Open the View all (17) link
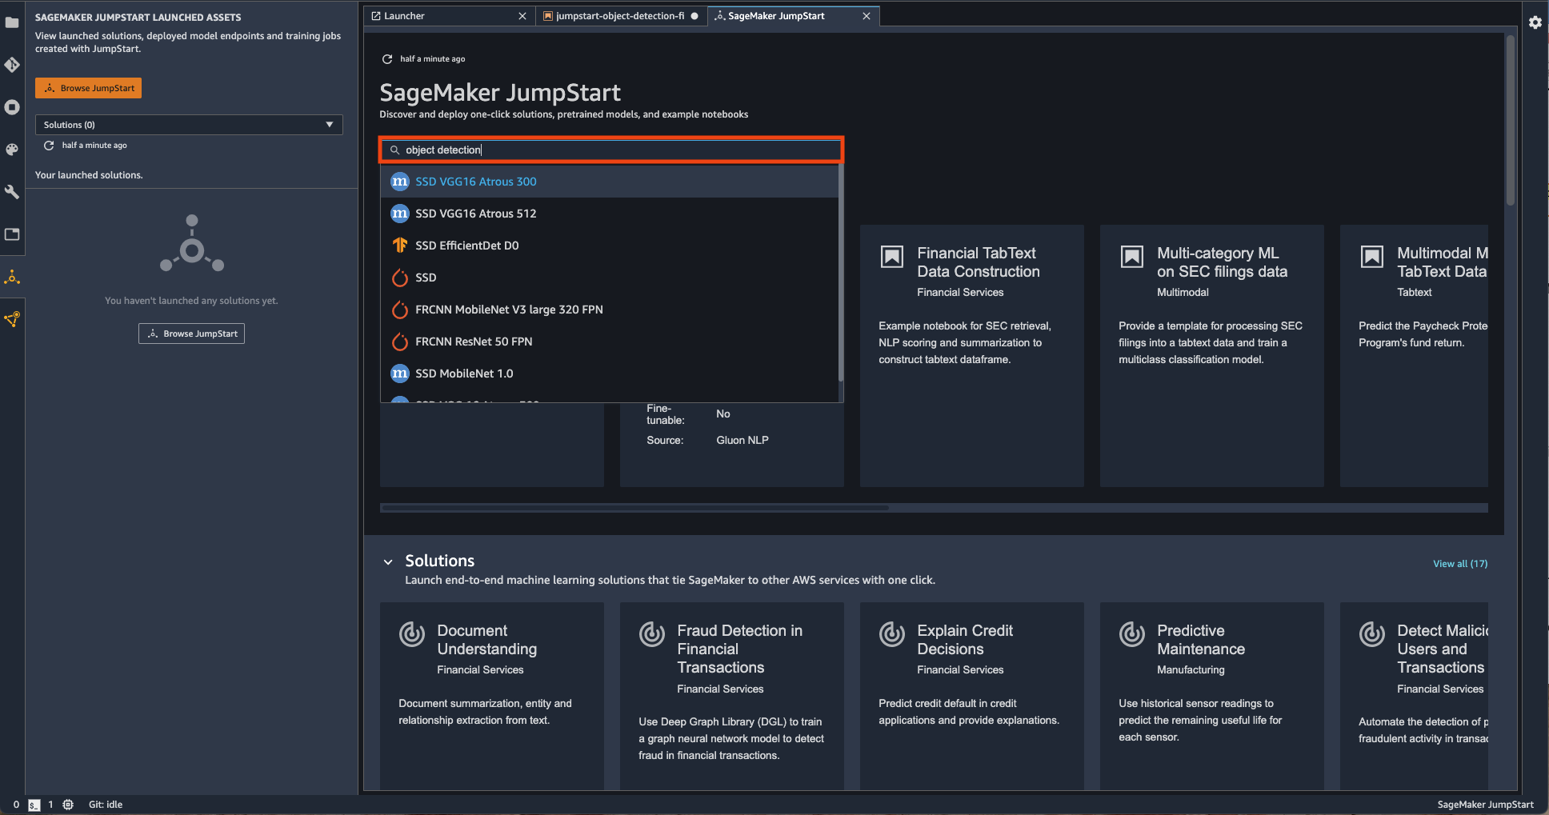This screenshot has width=1549, height=815. click(1460, 564)
